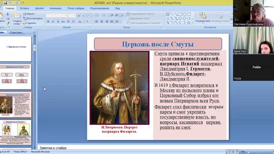Select the Triangle shape icon
This screenshot has height=154, width=274.
pos(167,18)
